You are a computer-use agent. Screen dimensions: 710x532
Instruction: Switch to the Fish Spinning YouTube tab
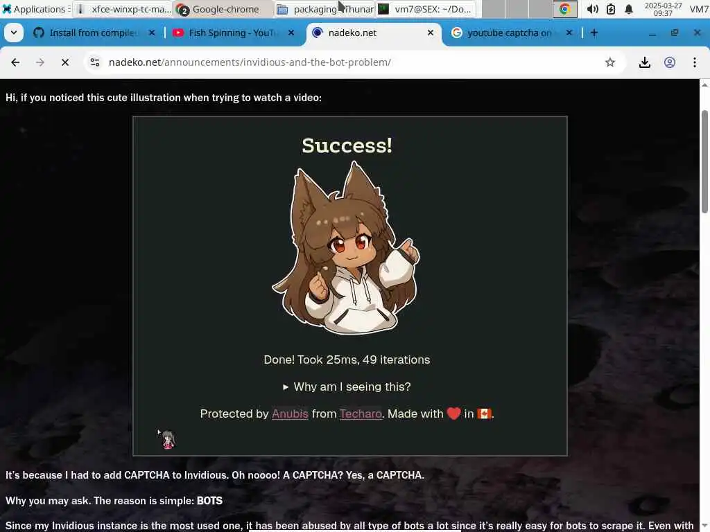click(233, 33)
